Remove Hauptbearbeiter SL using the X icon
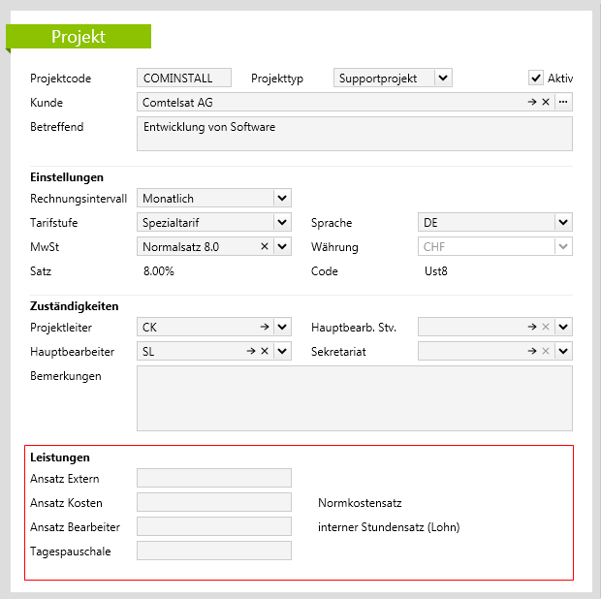Image resolution: width=601 pixels, height=599 pixels. pos(264,352)
